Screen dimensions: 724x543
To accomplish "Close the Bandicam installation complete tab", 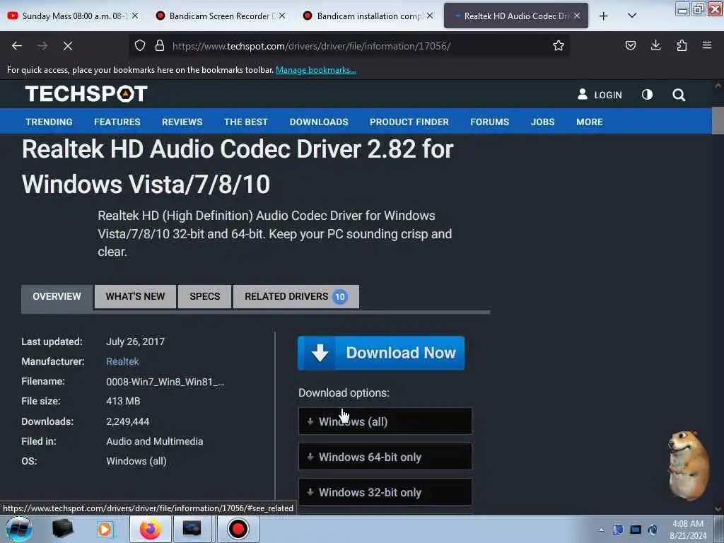I will 430,16.
